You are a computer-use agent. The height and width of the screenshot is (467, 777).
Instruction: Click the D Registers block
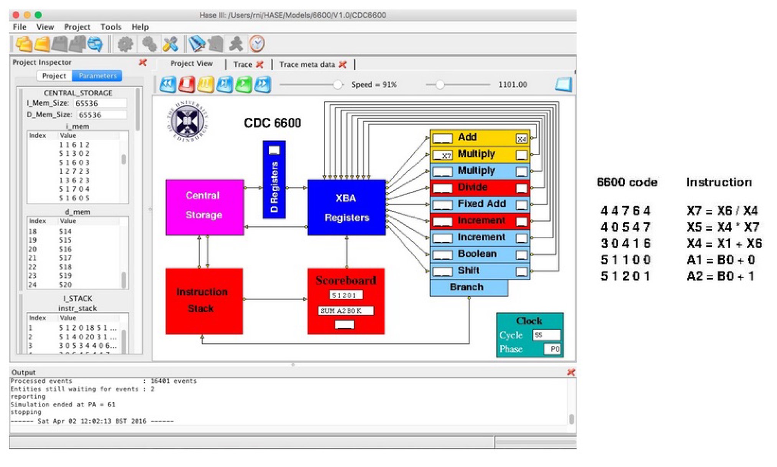274,179
